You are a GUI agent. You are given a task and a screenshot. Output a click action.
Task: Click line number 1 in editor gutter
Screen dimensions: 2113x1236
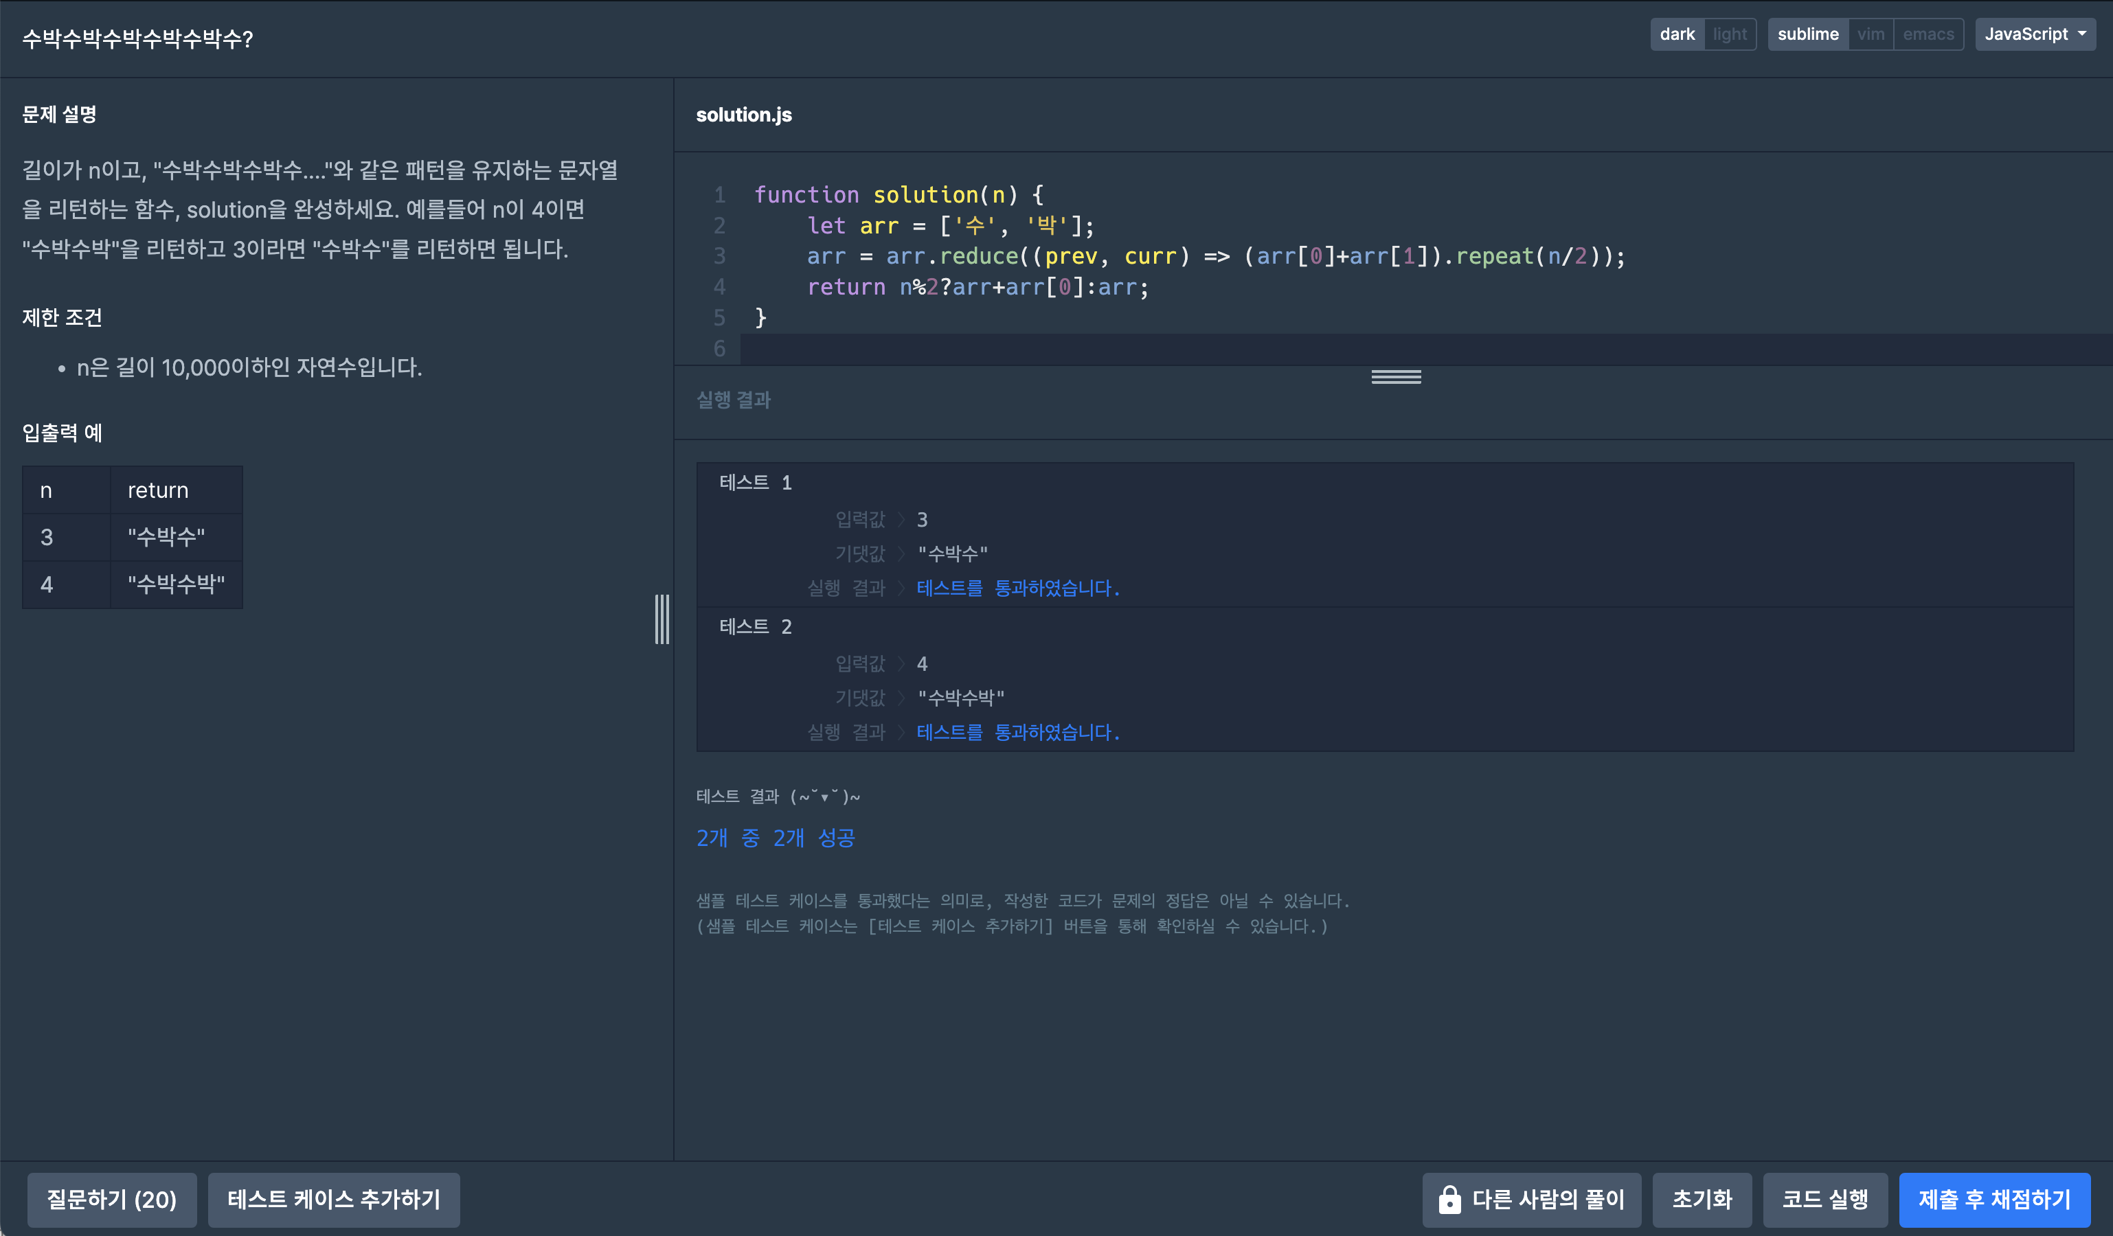click(x=719, y=194)
